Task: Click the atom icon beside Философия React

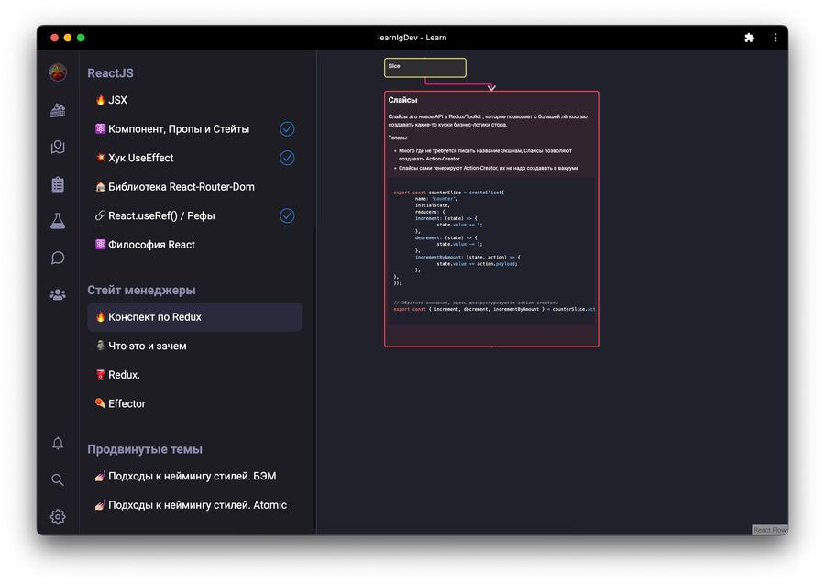Action: coord(100,244)
